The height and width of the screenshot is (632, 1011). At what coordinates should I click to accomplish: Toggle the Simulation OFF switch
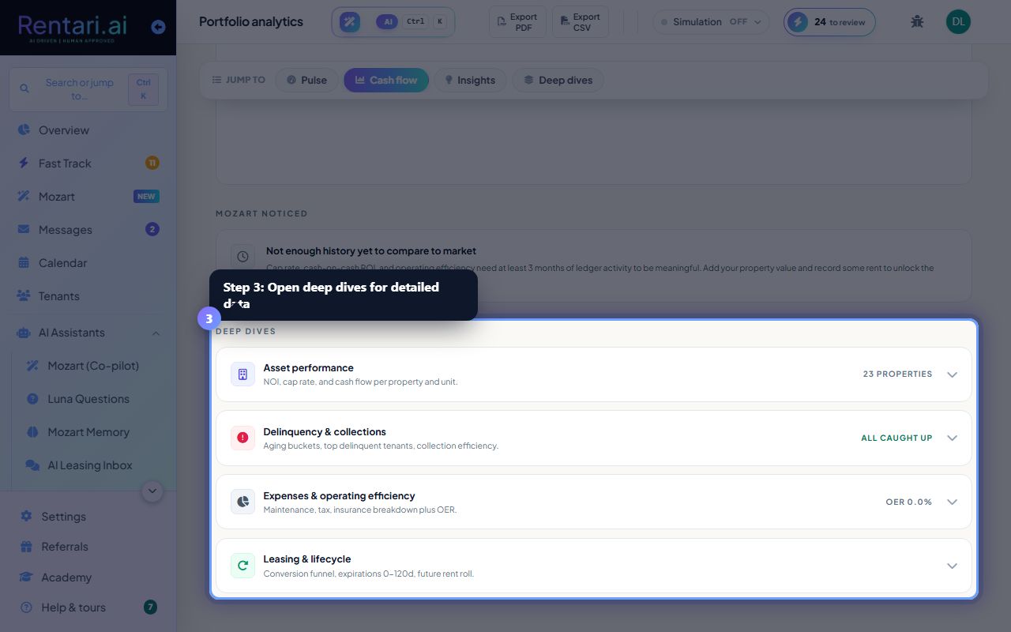coord(711,22)
